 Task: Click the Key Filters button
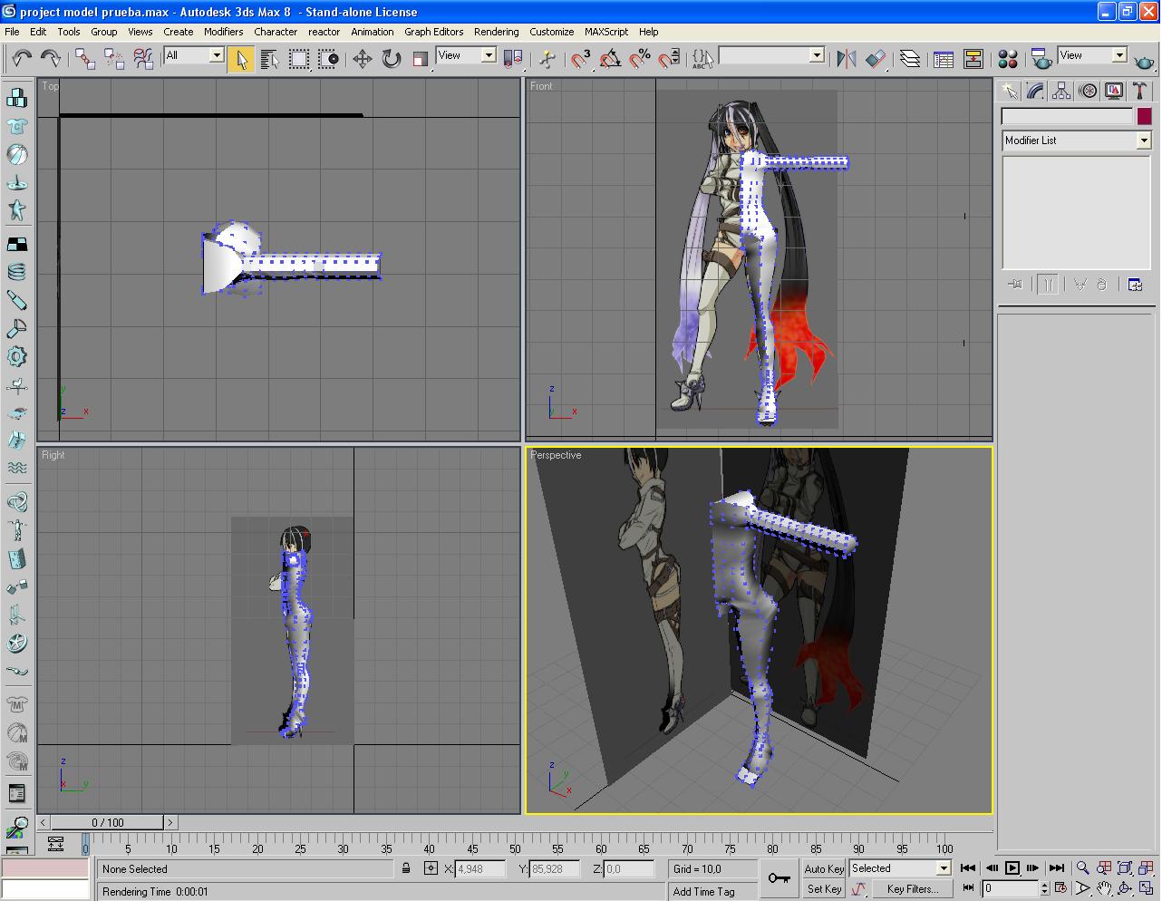912,889
